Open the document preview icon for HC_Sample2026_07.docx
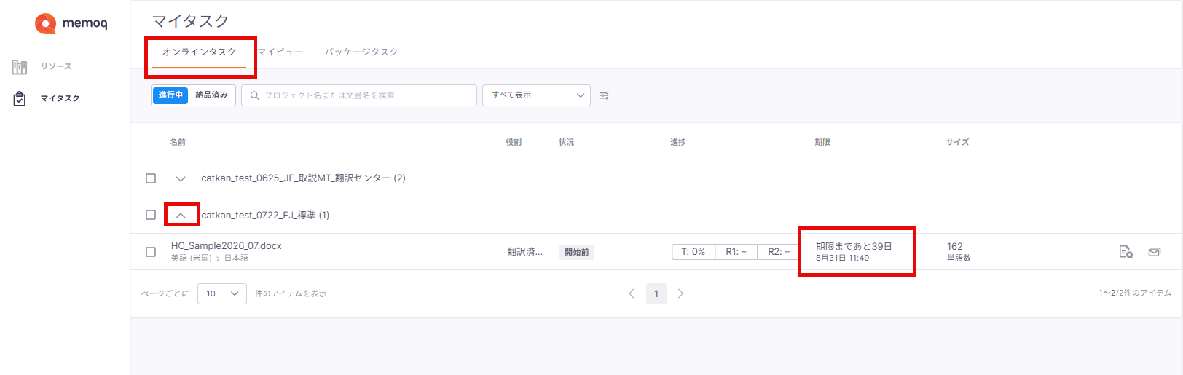 pos(1125,252)
